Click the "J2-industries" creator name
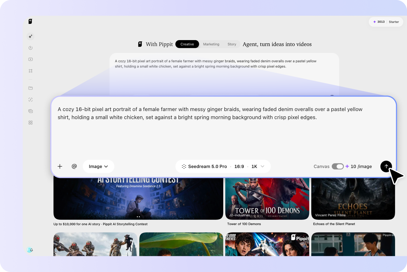Image resolution: width=407 pixels, height=272 pixels. (239, 215)
